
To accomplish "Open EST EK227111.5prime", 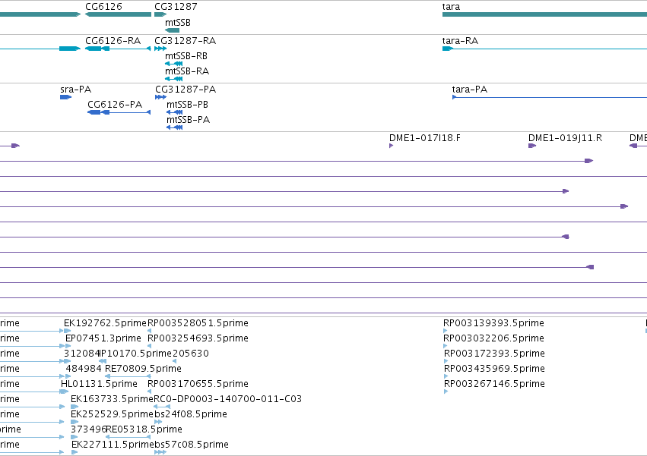I will pyautogui.click(x=113, y=445).
